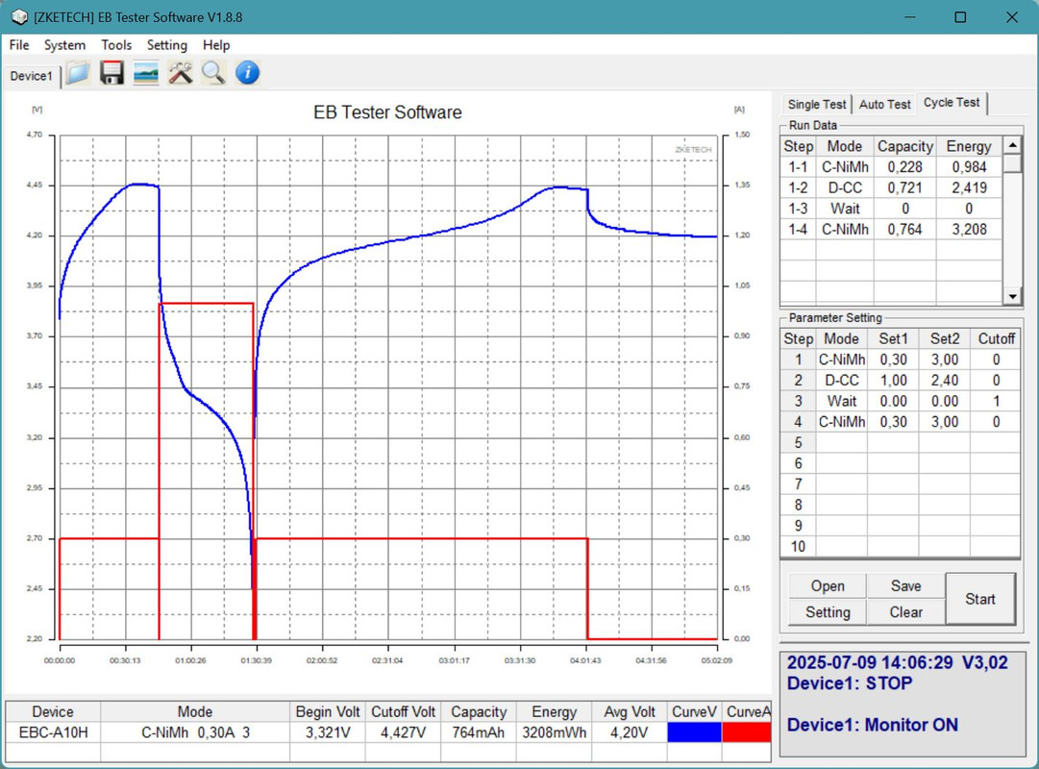The height and width of the screenshot is (769, 1039).
Task: Click Run Data scrollbar down arrow
Action: (x=1012, y=296)
